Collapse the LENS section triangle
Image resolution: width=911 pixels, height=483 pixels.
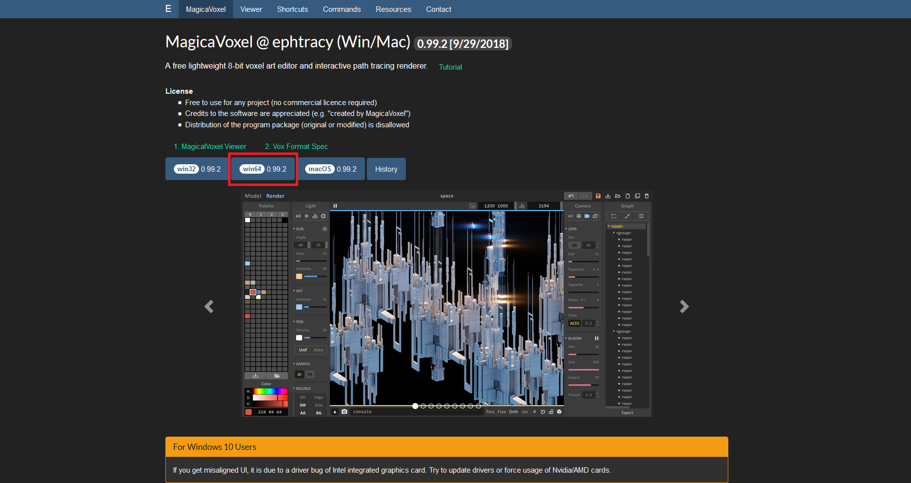566,229
